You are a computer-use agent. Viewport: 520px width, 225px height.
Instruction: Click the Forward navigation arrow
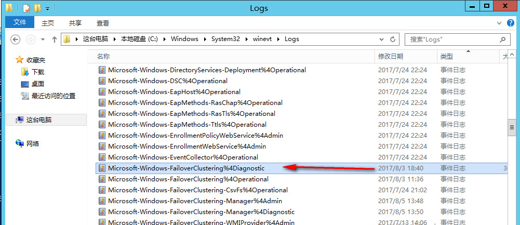point(31,39)
